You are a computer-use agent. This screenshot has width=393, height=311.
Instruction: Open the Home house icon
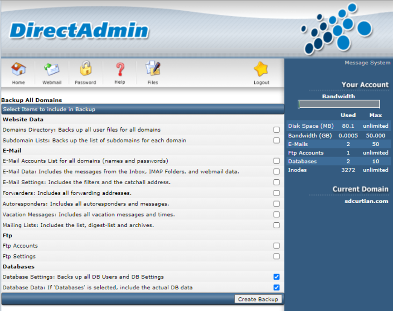click(x=18, y=69)
